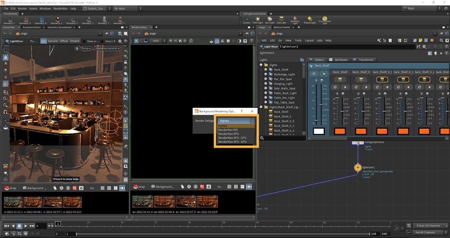
Task: Click Snap icon in Scene View snapshot bar
Action: pos(8,187)
